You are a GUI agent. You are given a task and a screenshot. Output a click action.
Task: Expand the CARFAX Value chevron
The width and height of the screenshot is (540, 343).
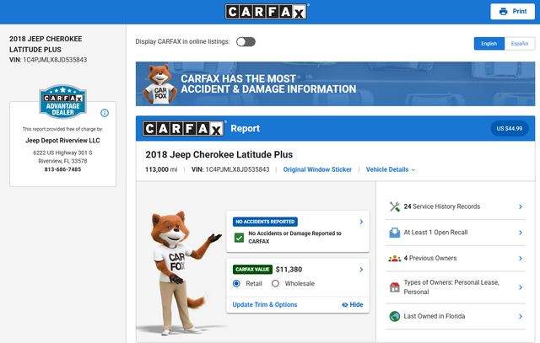[361, 270]
